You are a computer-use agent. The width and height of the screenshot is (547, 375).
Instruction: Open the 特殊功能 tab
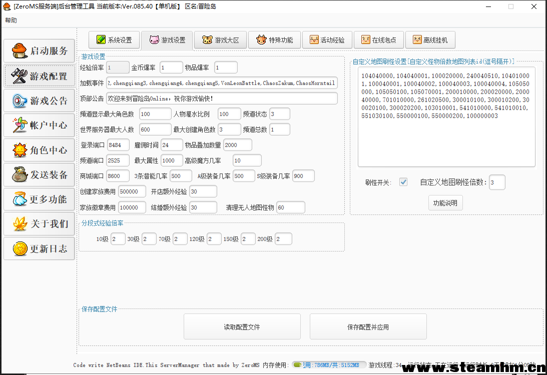tap(275, 40)
